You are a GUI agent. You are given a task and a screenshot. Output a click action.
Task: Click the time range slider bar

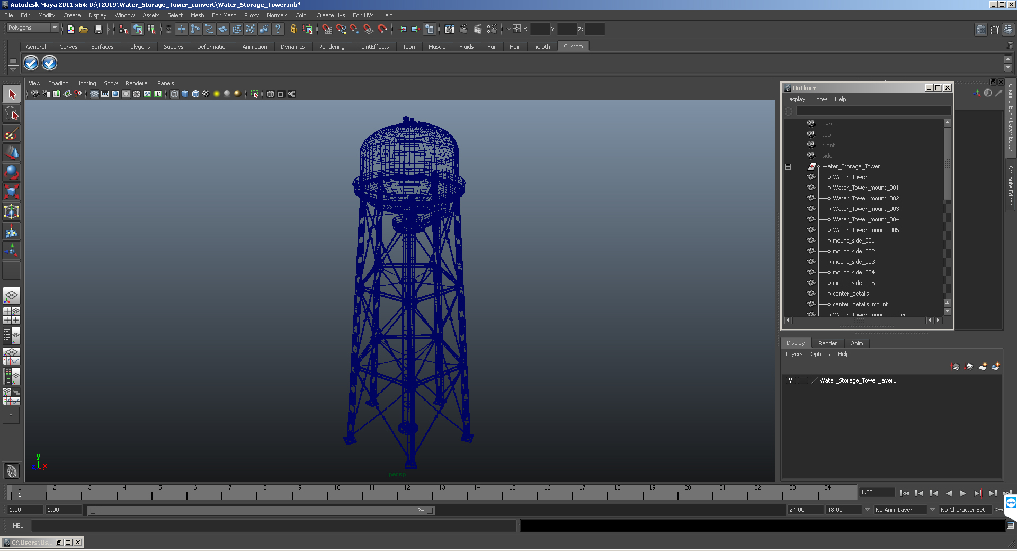coord(261,510)
